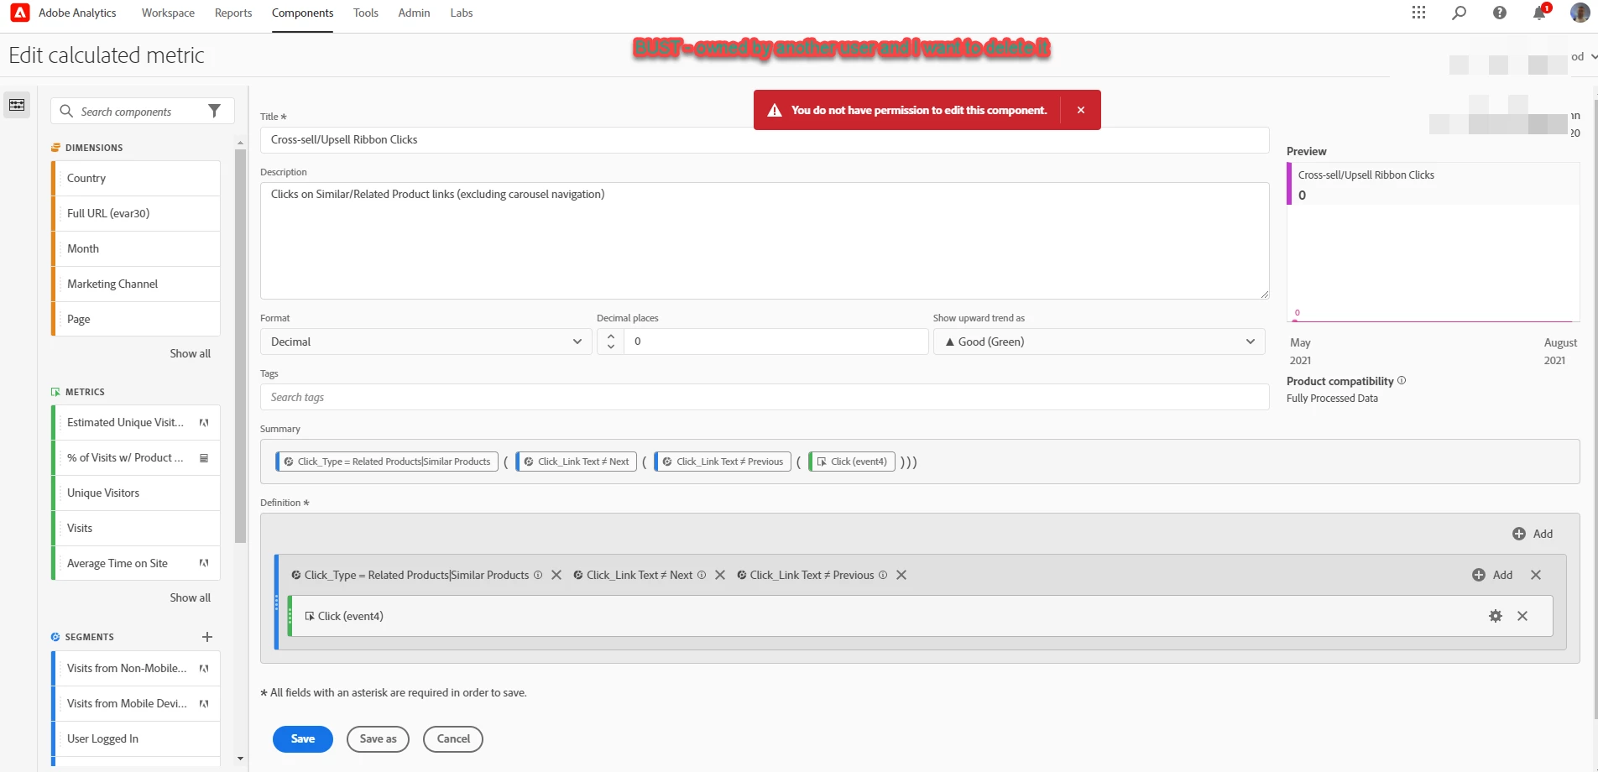The image size is (1598, 772).
Task: Select the Visits metric
Action: pos(136,528)
